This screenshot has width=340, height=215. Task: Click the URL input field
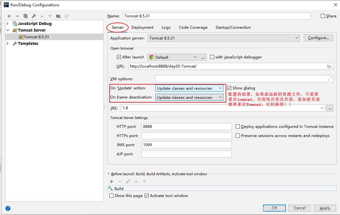pos(231,66)
